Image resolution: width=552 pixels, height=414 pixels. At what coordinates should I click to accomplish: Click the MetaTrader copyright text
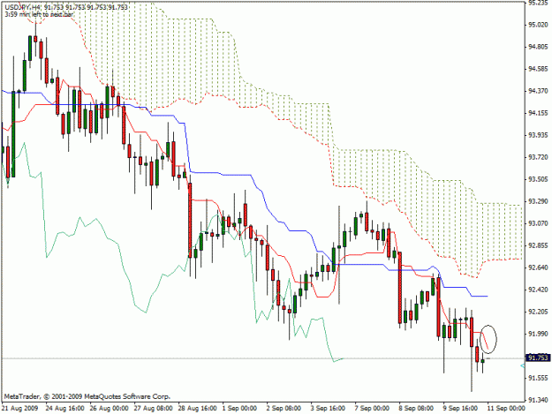(87, 396)
